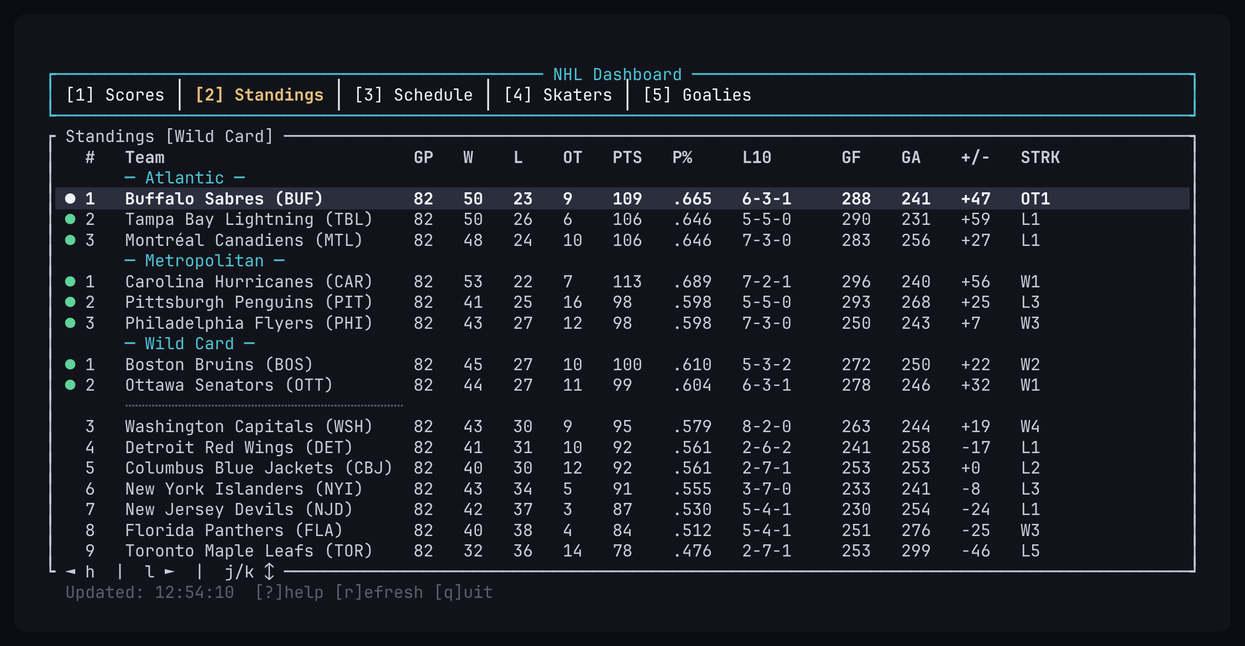This screenshot has height=646, width=1245.
Task: Click the [q]uit shortcut
Action: point(463,592)
